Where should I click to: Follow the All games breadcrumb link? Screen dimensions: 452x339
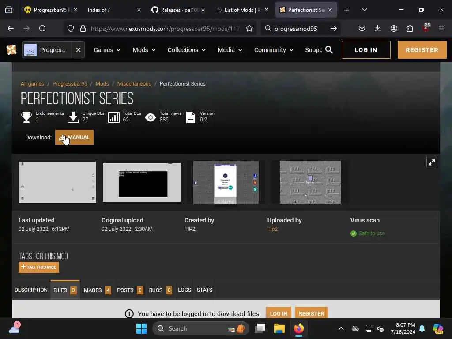coord(32,83)
